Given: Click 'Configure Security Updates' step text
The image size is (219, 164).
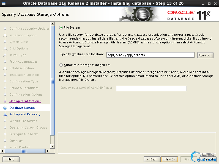Looking at the screenshot, I should [x=29, y=29].
